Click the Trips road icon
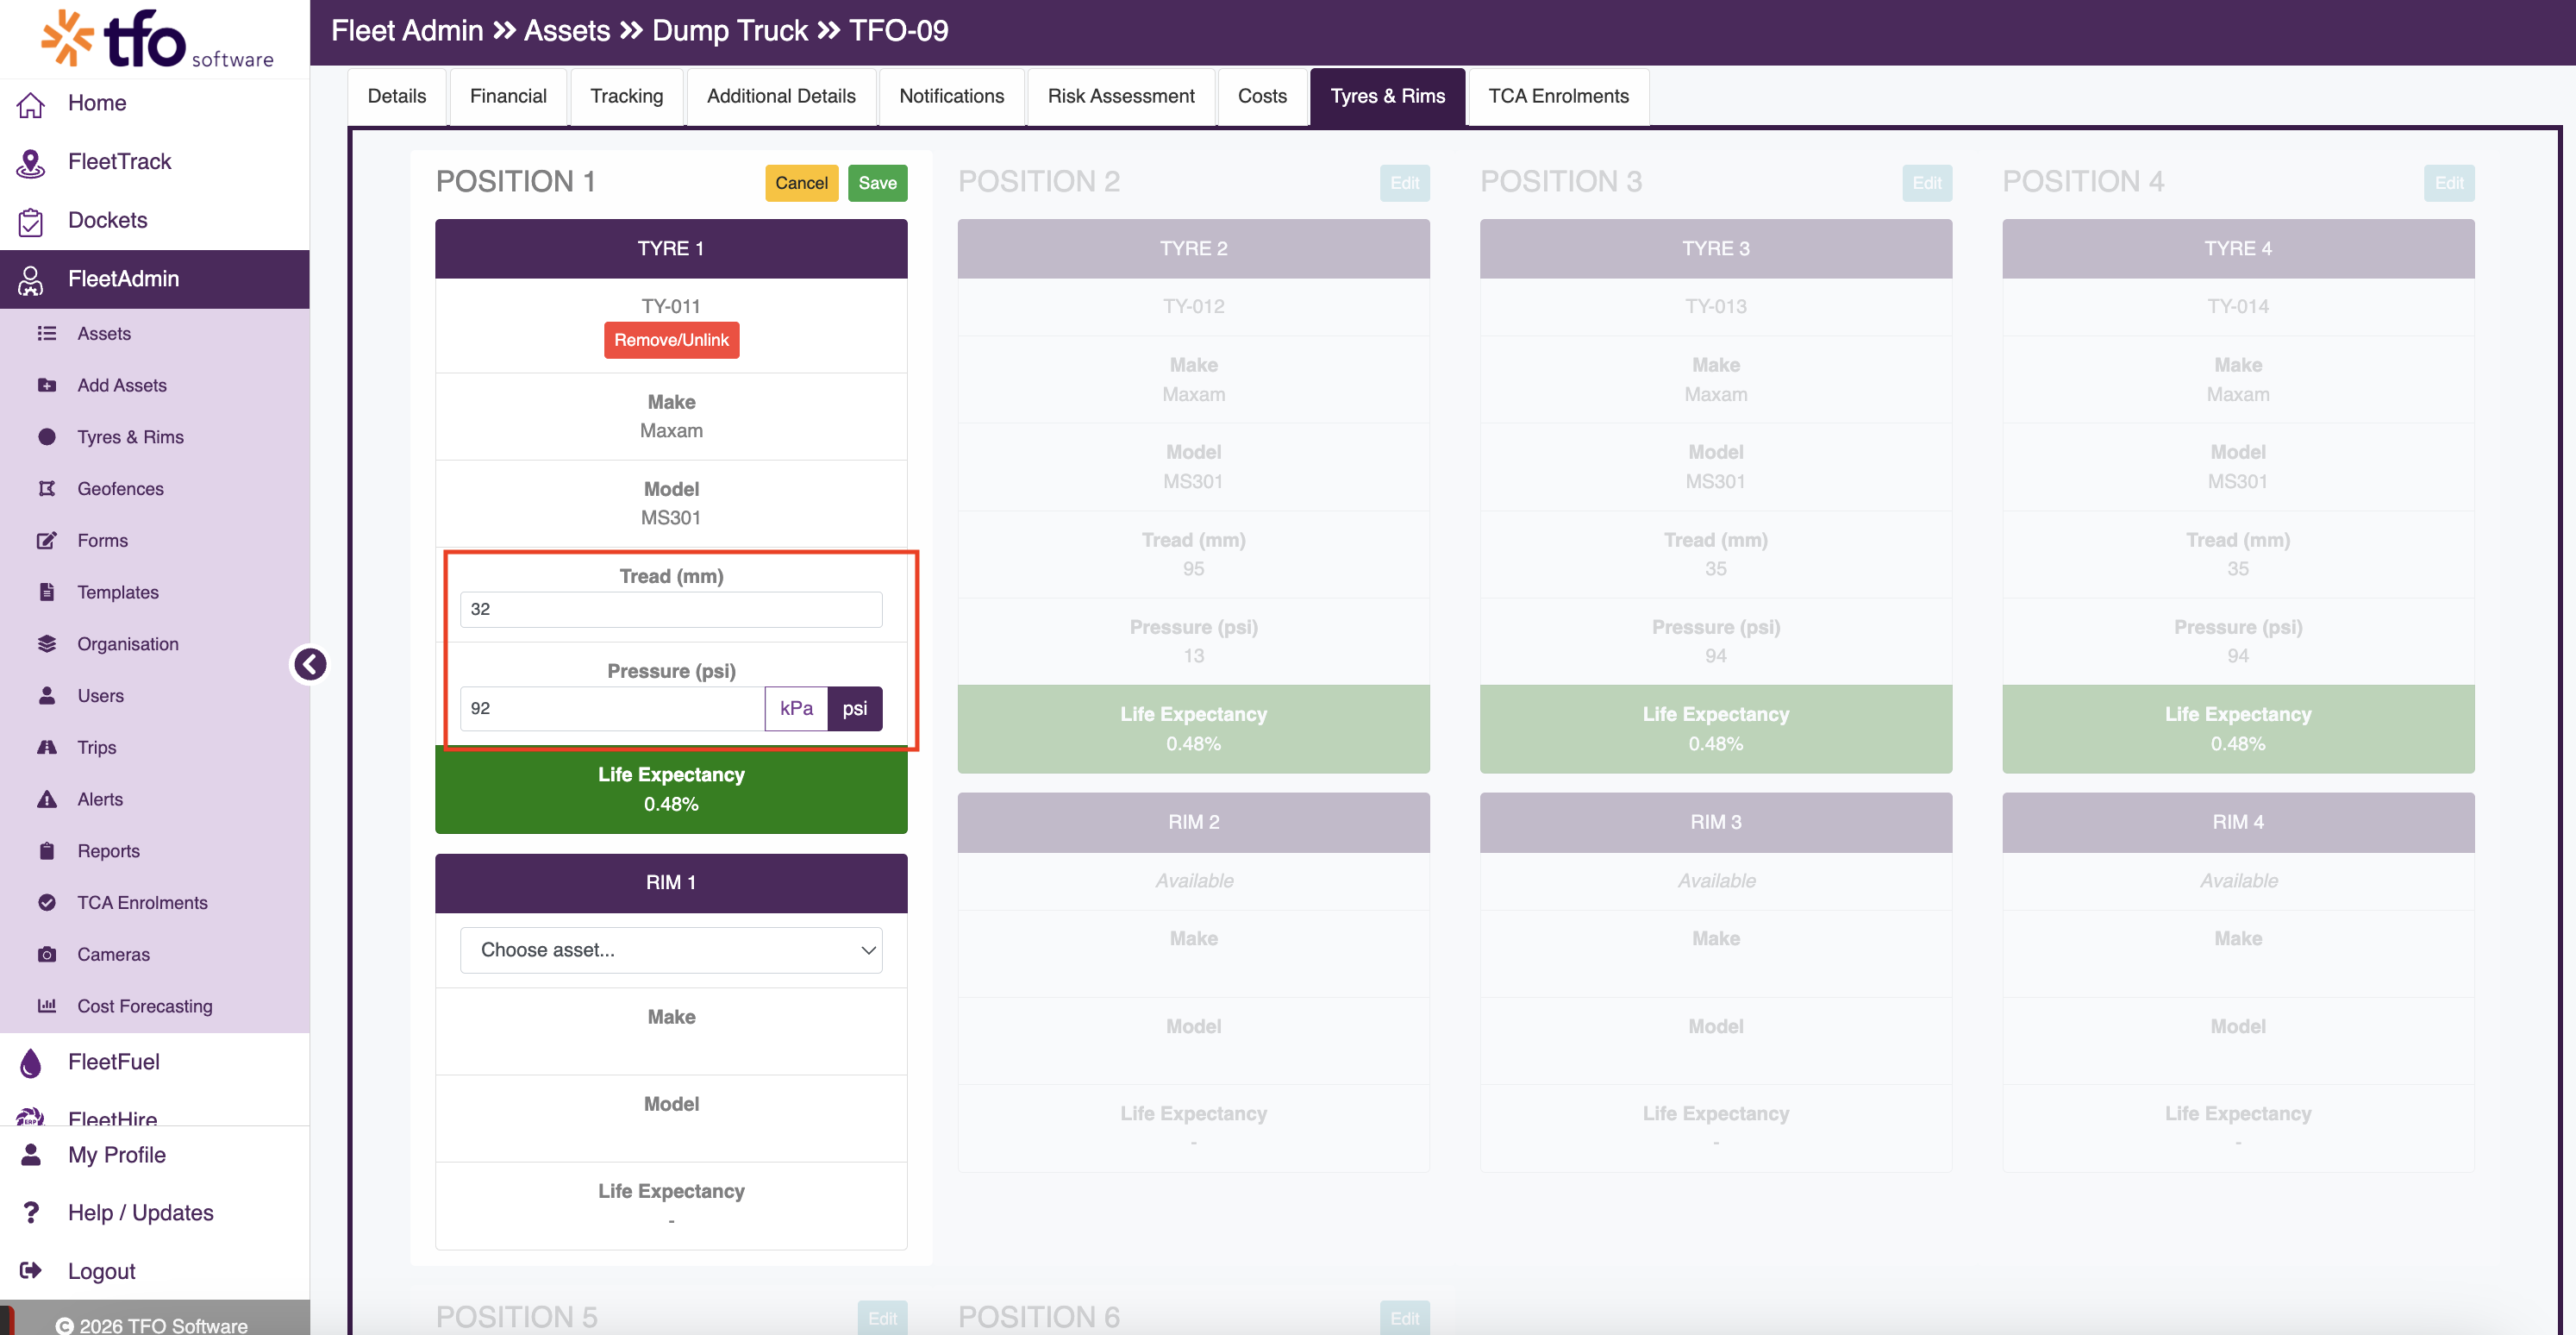The height and width of the screenshot is (1335, 2576). 47,748
